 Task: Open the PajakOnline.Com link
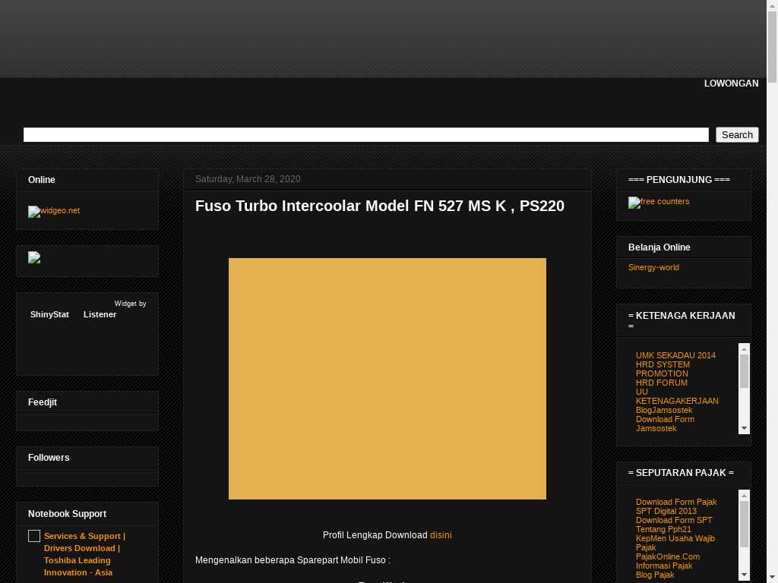pyautogui.click(x=667, y=556)
